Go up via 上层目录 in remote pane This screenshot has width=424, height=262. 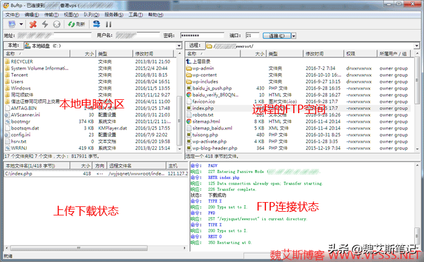(x=204, y=61)
